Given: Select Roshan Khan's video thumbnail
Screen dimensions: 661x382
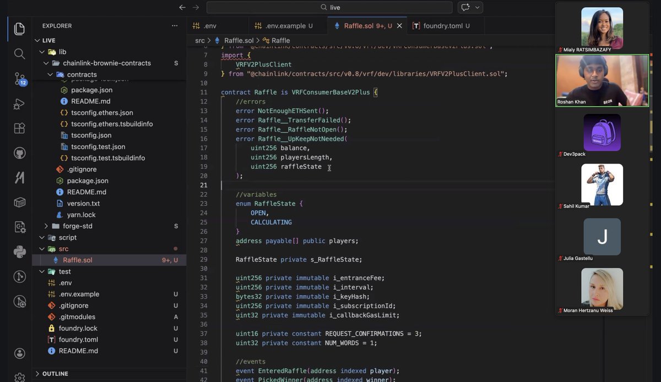Looking at the screenshot, I should click(602, 80).
